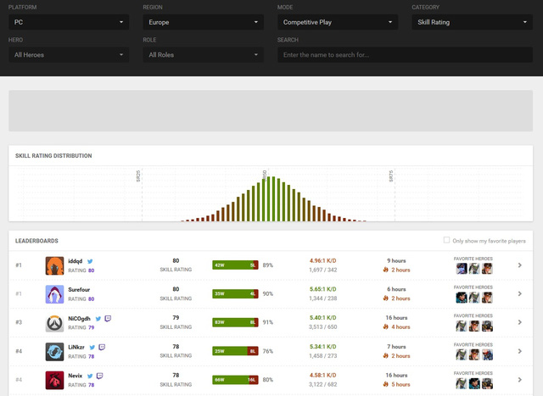Open Nevix's Twitter icon

[90, 376]
